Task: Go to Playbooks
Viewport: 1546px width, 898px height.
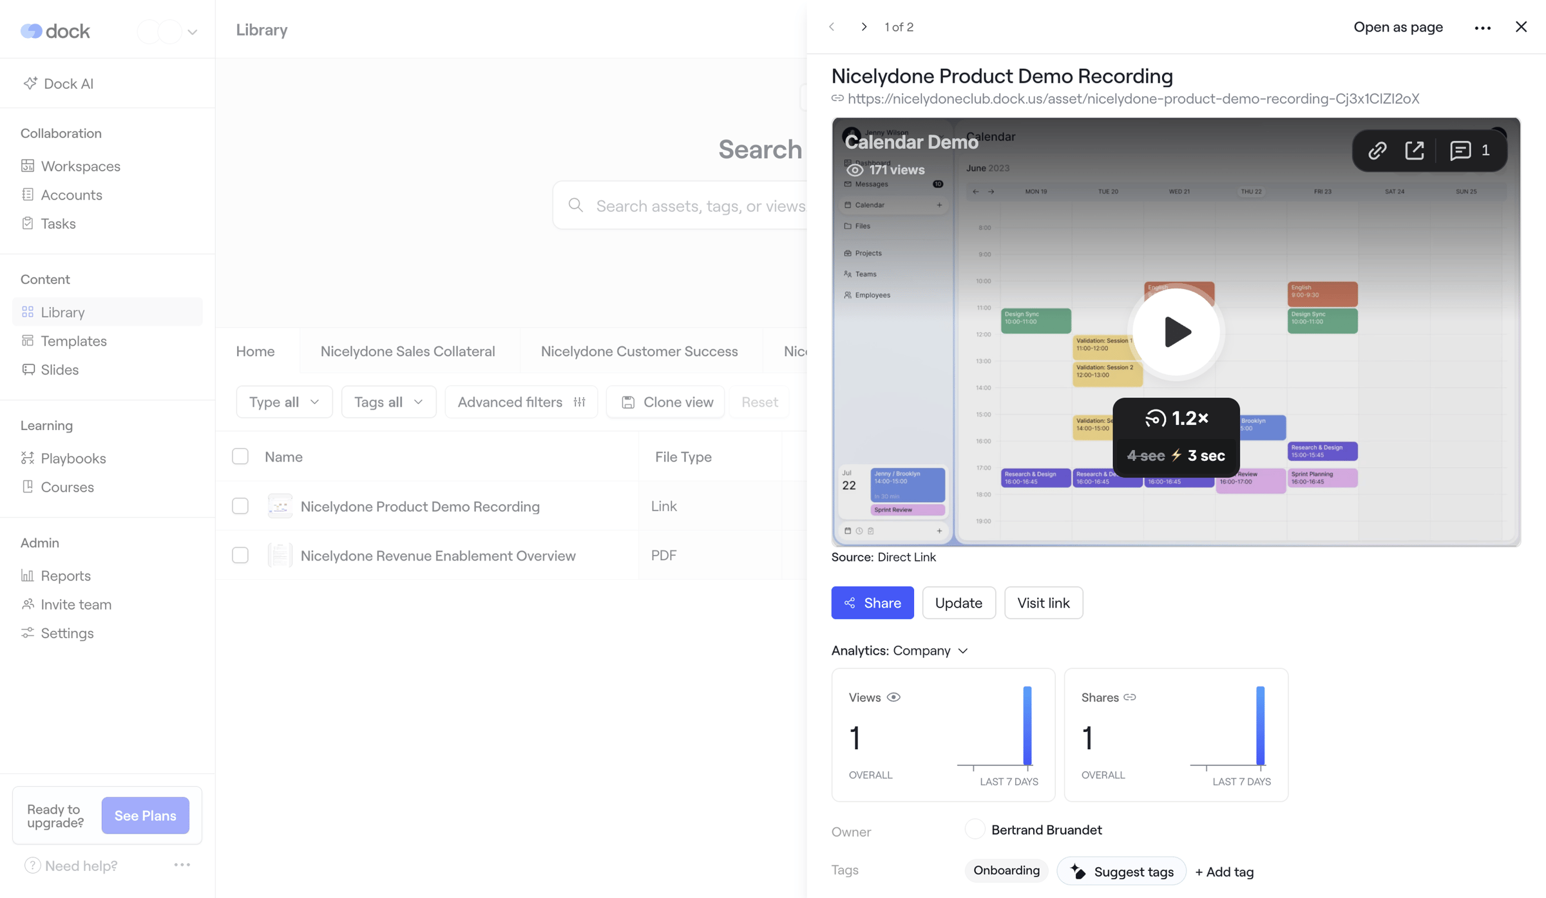Action: [63, 458]
